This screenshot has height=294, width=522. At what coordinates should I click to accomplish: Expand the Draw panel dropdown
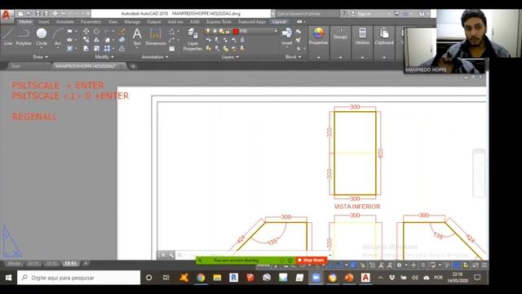pyautogui.click(x=41, y=57)
